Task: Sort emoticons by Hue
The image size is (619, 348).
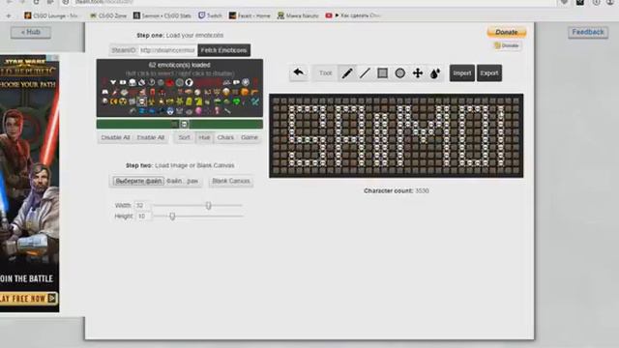Action: tap(204, 137)
